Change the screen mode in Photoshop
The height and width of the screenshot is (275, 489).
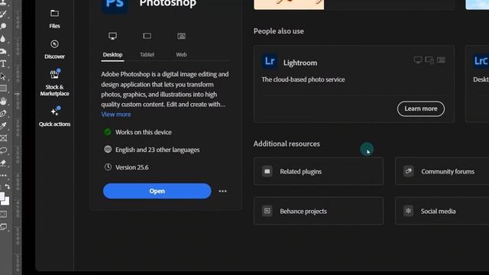pyautogui.click(x=3, y=227)
